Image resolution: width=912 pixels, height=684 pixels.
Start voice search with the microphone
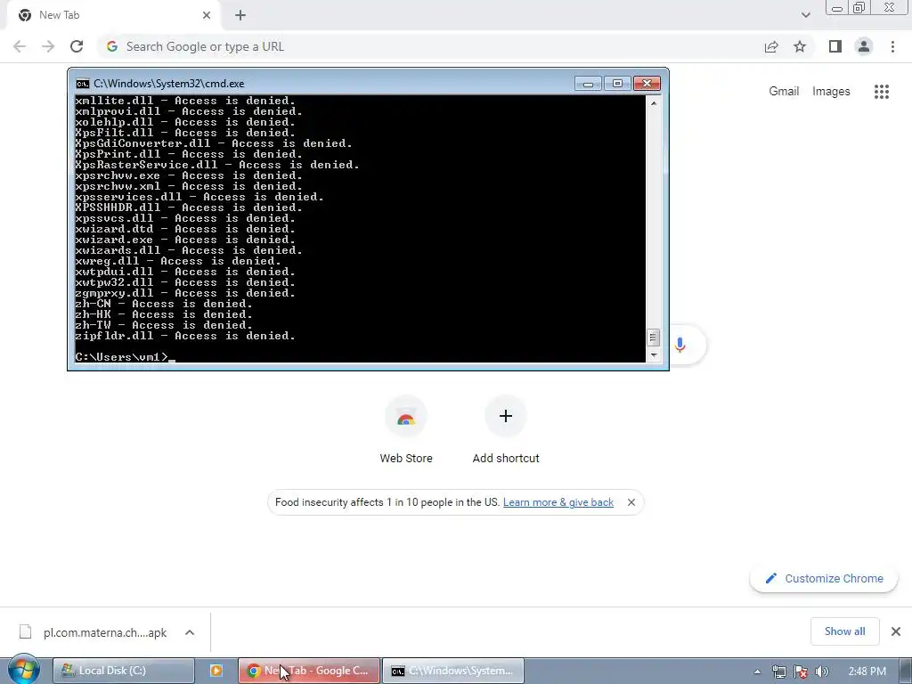click(680, 345)
